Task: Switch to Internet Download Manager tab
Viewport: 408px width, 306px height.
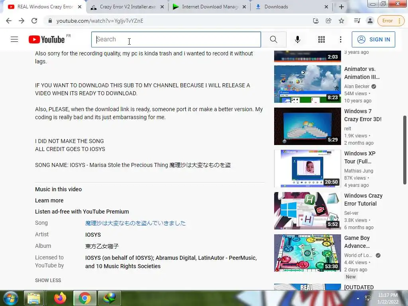Action: point(210,7)
